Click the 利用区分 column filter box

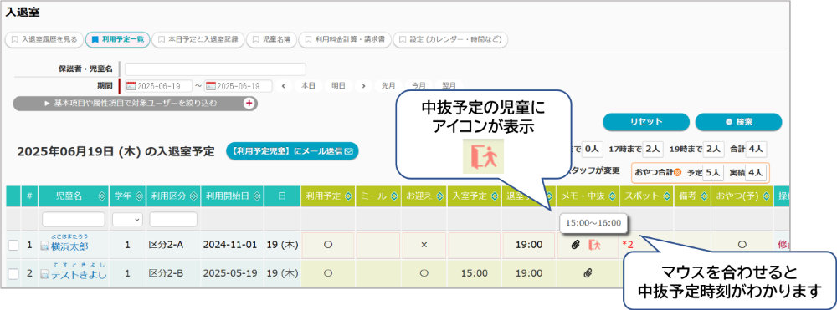(x=173, y=219)
